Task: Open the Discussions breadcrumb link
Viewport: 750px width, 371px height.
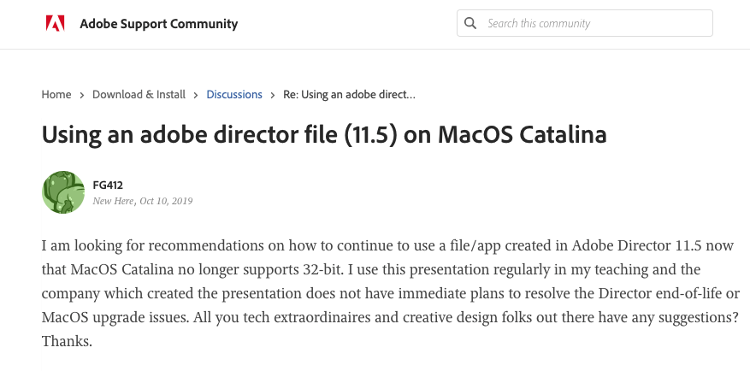Action: pos(234,95)
